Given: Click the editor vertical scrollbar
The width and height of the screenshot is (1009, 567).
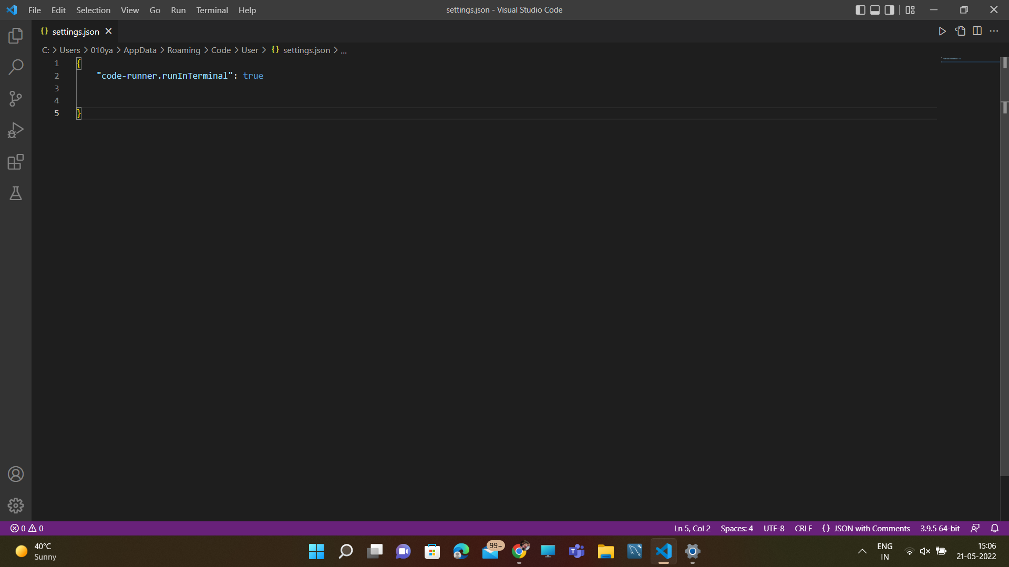Looking at the screenshot, I should point(1004,79).
